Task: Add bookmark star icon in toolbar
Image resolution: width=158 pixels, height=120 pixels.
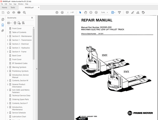Action: coord(8,12)
